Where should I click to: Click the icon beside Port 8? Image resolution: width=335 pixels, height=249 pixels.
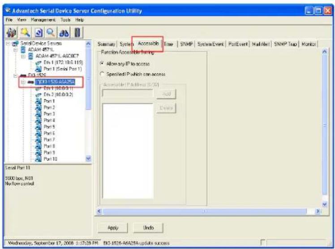38,146
